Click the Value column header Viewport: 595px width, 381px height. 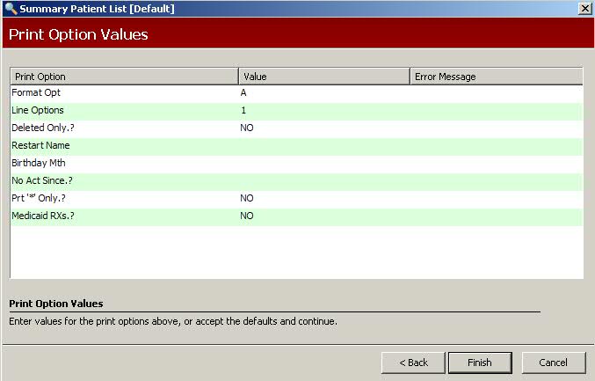323,77
